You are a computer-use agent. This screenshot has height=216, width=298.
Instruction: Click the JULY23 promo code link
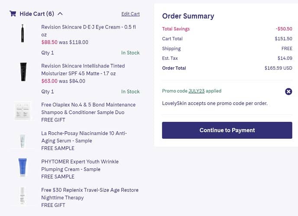click(196, 91)
